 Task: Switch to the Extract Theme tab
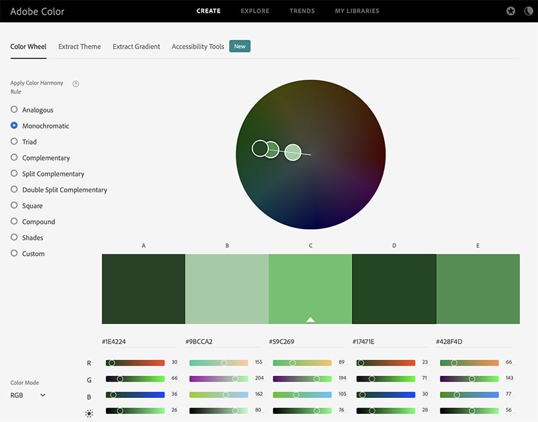(79, 47)
